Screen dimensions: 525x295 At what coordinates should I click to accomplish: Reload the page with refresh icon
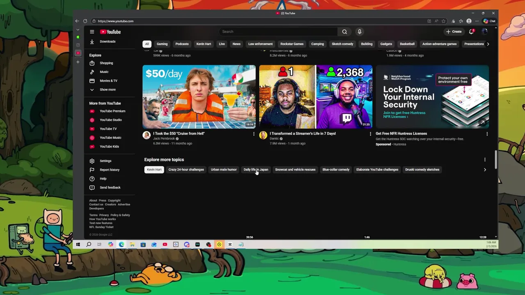85,21
